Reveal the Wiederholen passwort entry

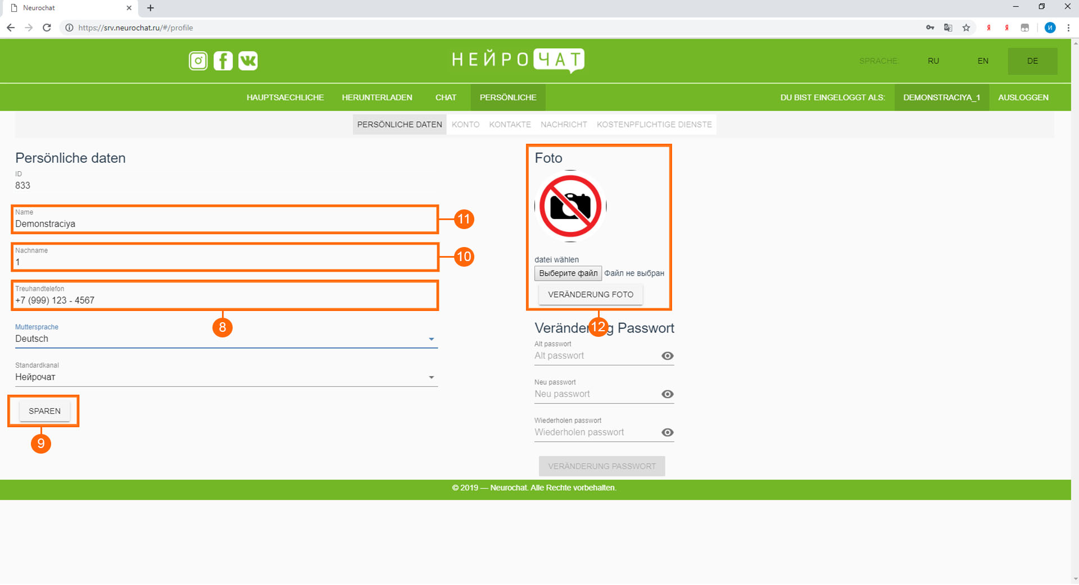[667, 432]
